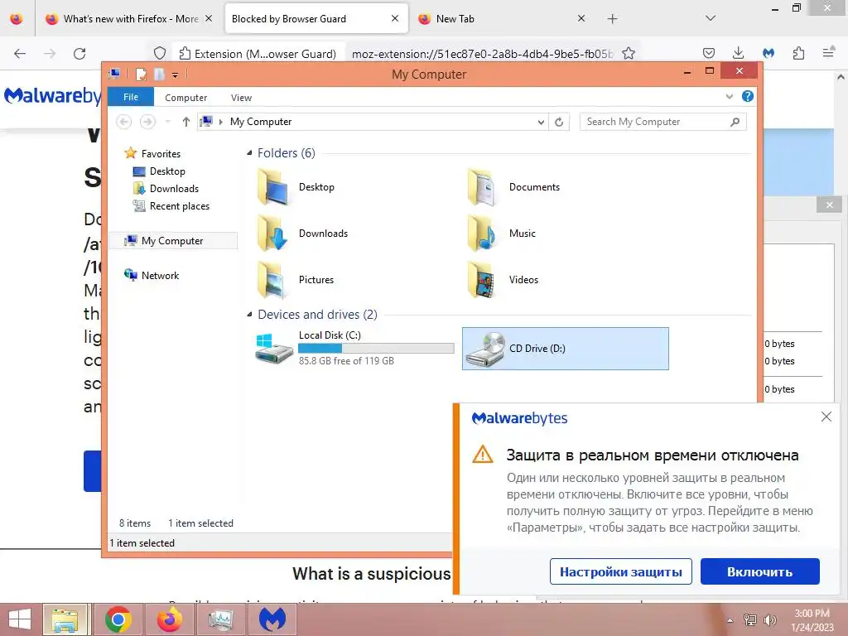Show hidden system tray icons
The image size is (848, 636).
pos(730,620)
